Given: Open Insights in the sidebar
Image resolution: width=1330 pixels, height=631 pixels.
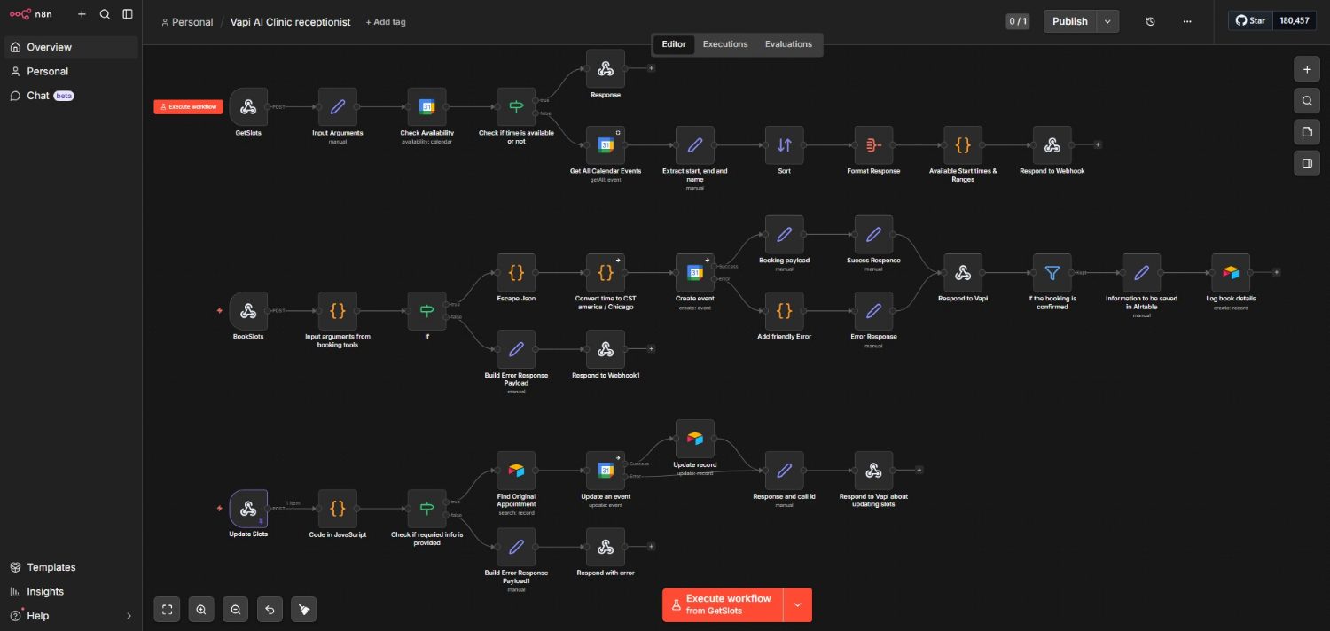Looking at the screenshot, I should pos(71,591).
